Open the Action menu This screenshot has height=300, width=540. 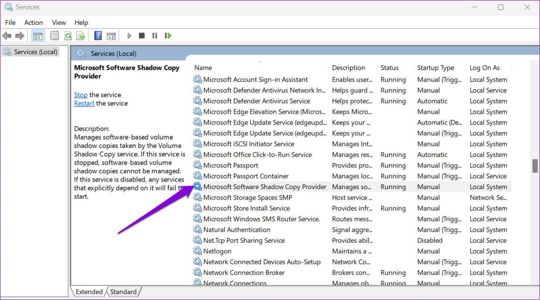point(33,23)
